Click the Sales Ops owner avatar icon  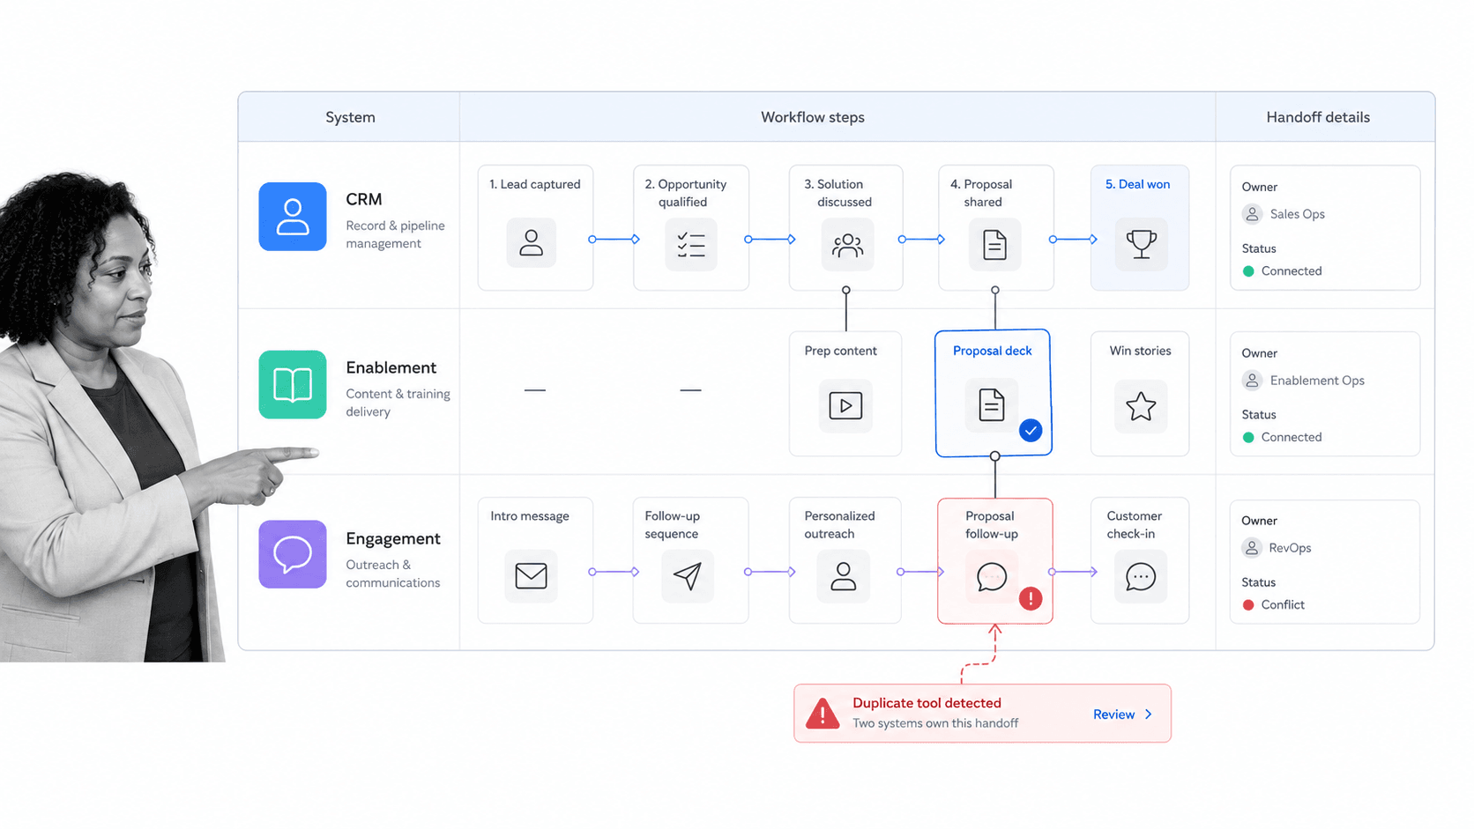1252,214
